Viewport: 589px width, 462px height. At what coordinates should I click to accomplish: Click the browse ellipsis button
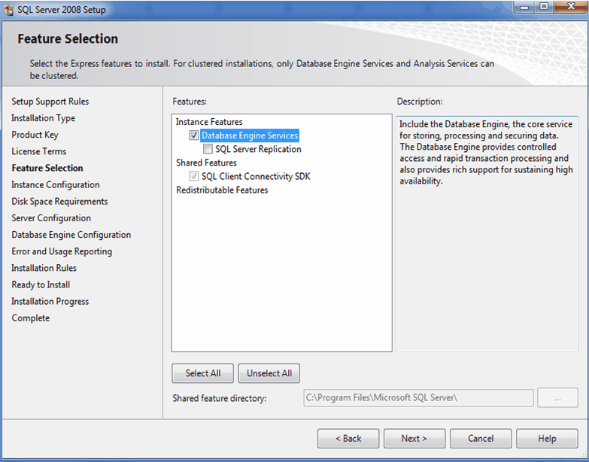click(x=557, y=398)
